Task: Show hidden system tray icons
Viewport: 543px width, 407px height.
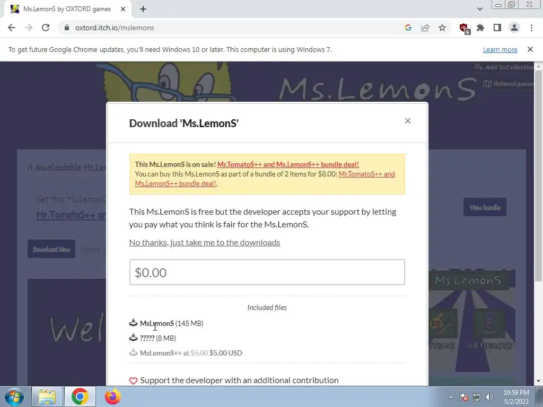Action: click(451, 397)
